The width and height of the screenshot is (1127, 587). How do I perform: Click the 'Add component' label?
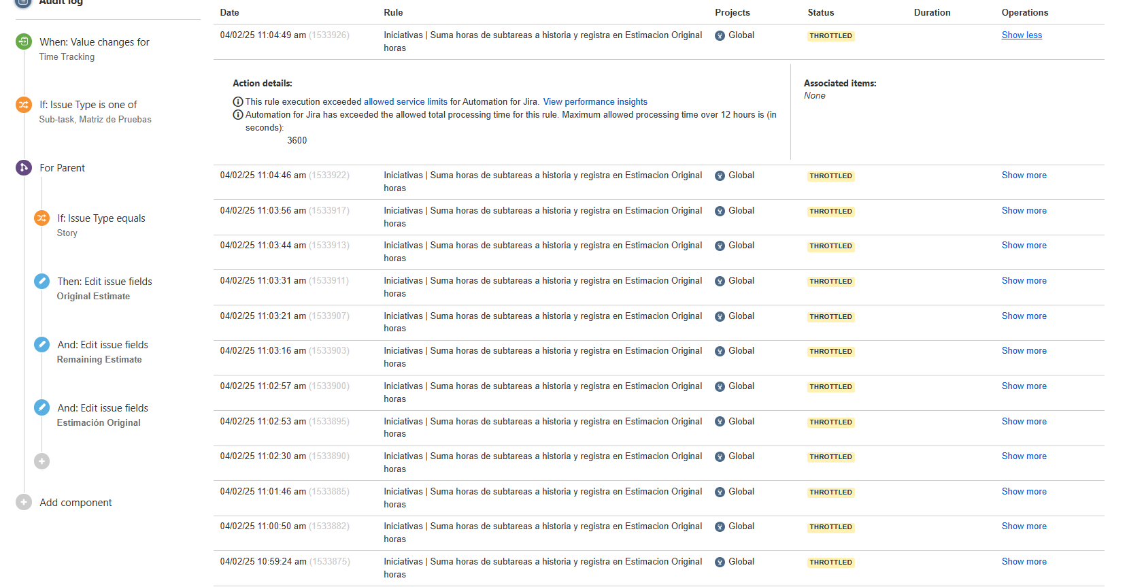coord(75,503)
